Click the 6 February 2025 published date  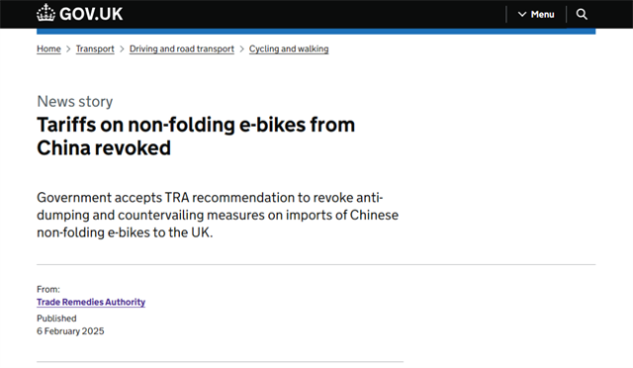(x=70, y=330)
